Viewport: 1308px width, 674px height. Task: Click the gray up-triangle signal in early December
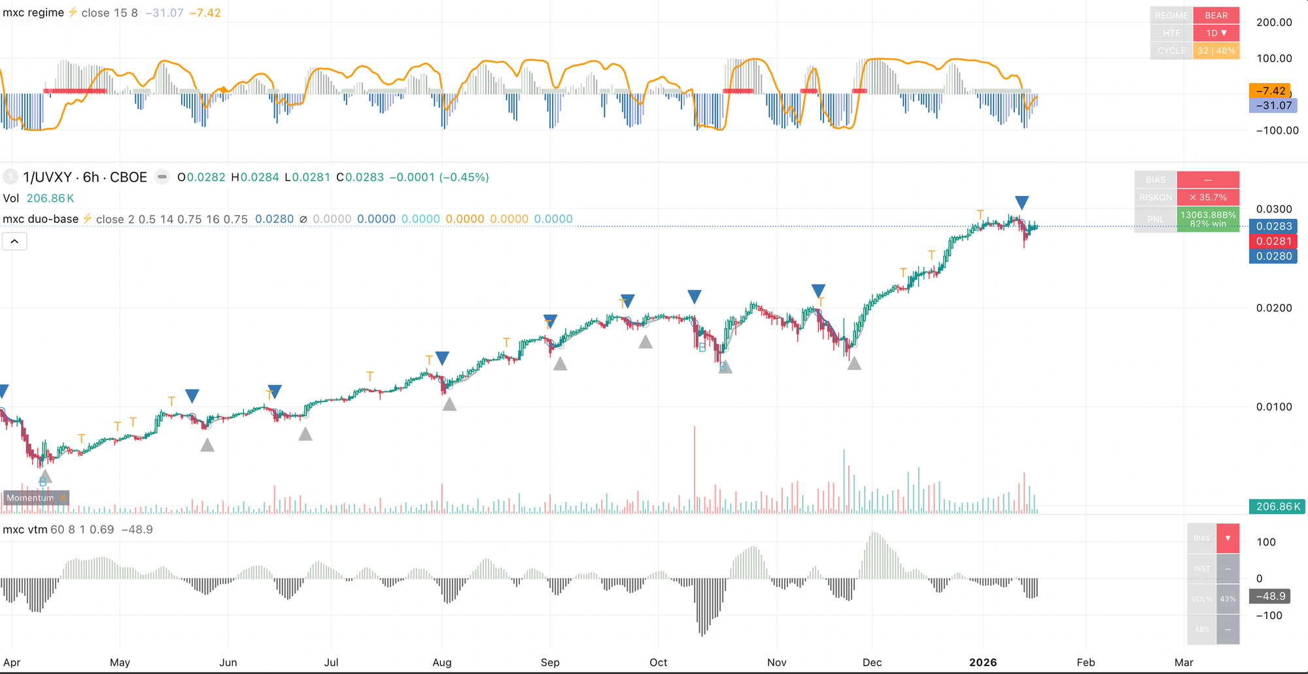pos(854,363)
